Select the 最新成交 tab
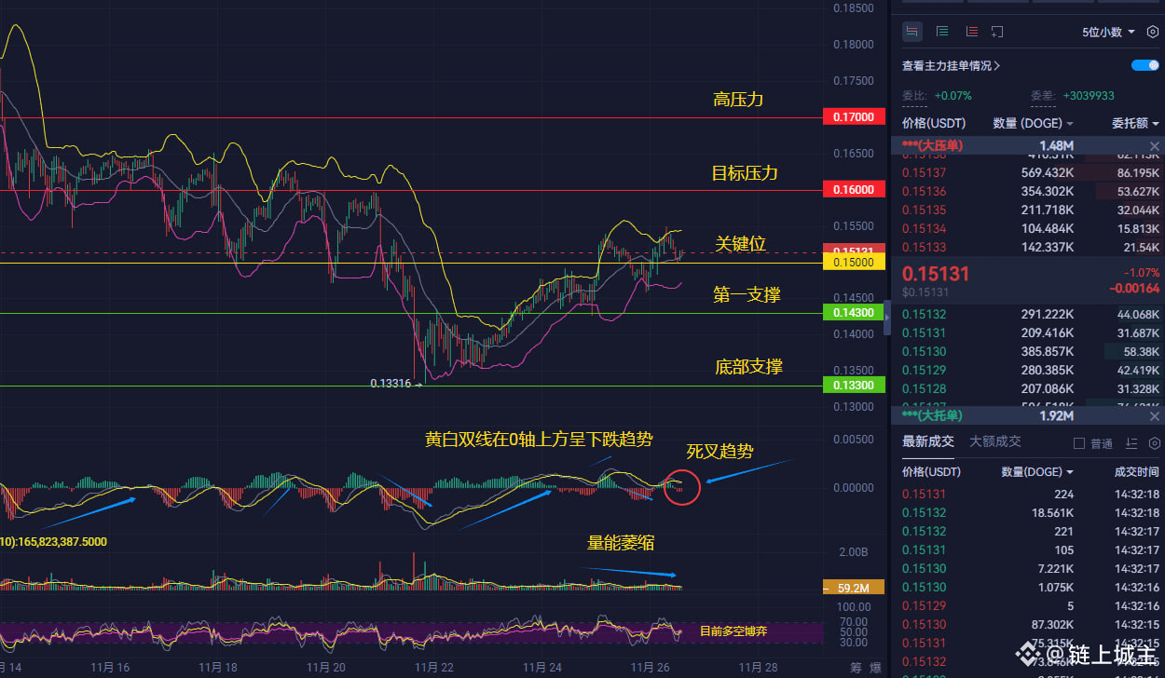 click(927, 442)
